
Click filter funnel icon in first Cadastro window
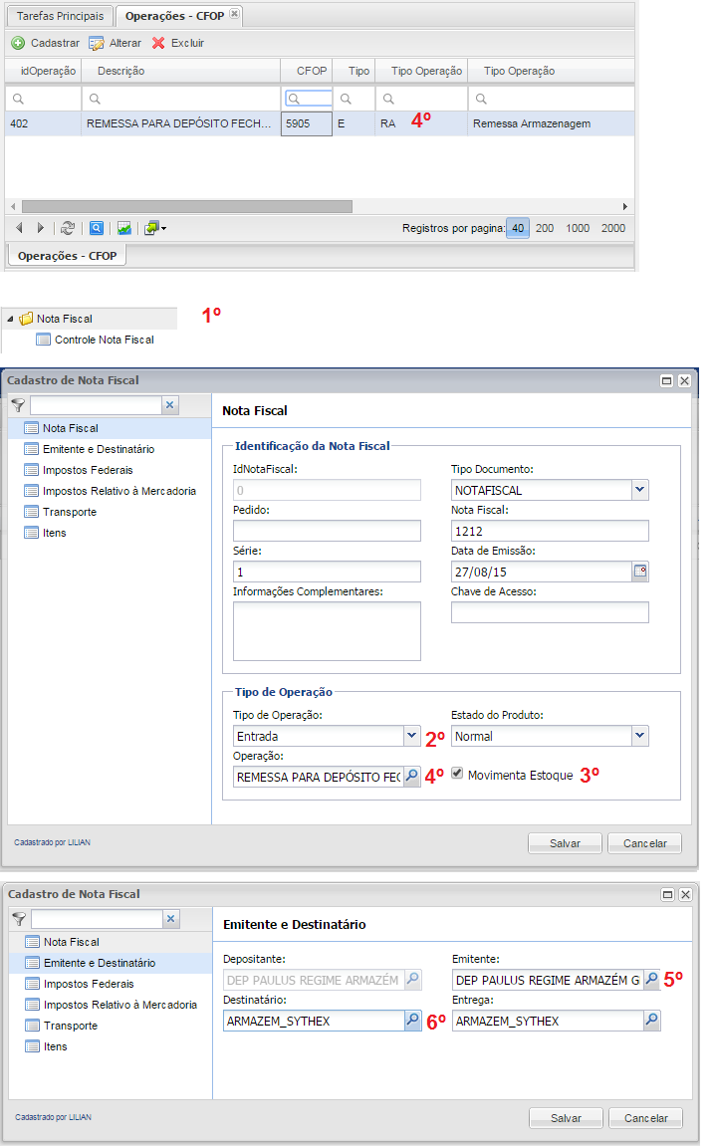(x=18, y=405)
